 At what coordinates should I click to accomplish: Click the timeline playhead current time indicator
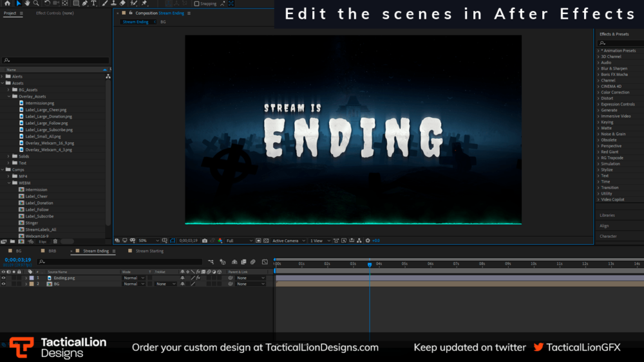(x=370, y=265)
